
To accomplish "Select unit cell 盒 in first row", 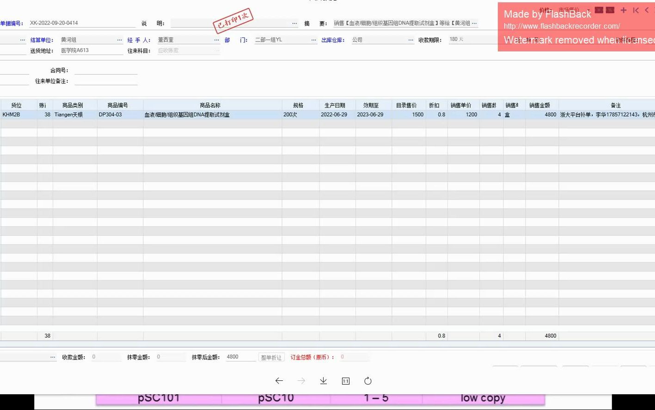I will [x=514, y=115].
